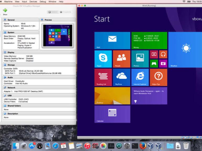Open the Weather tile with sun icon

185,50
